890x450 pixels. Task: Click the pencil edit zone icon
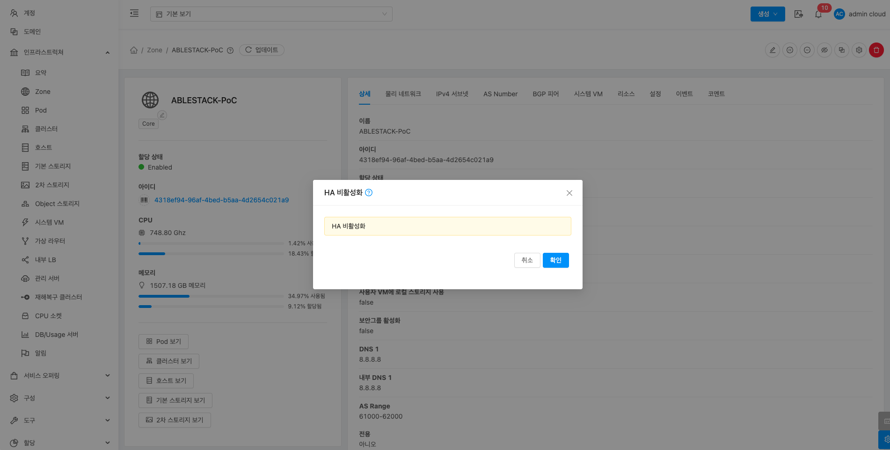point(772,50)
